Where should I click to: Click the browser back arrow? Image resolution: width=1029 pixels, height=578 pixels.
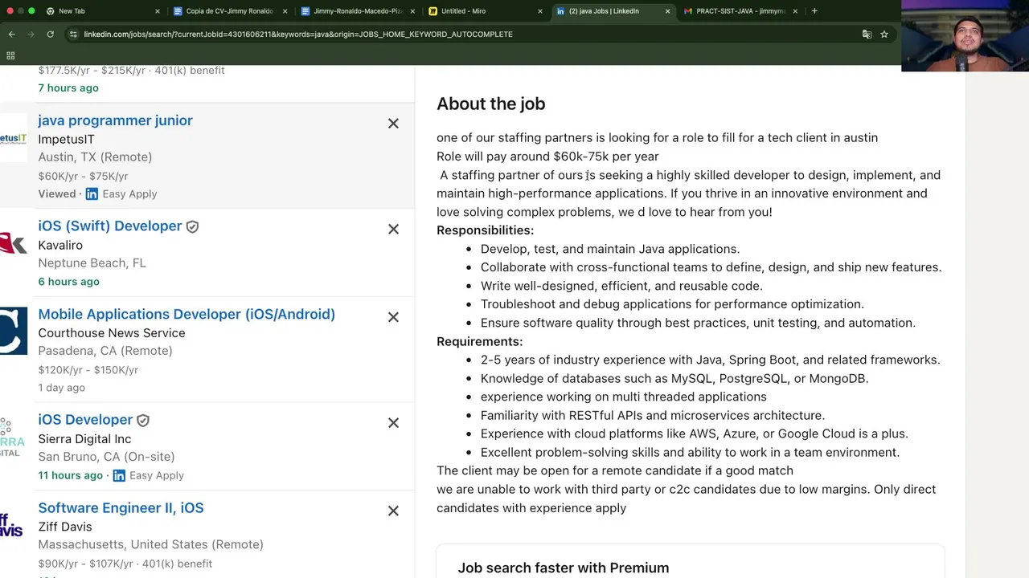click(x=11, y=35)
